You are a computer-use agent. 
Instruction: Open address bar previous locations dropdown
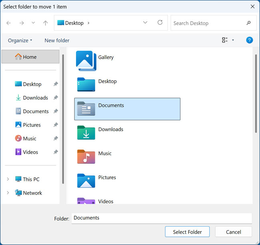click(x=145, y=22)
